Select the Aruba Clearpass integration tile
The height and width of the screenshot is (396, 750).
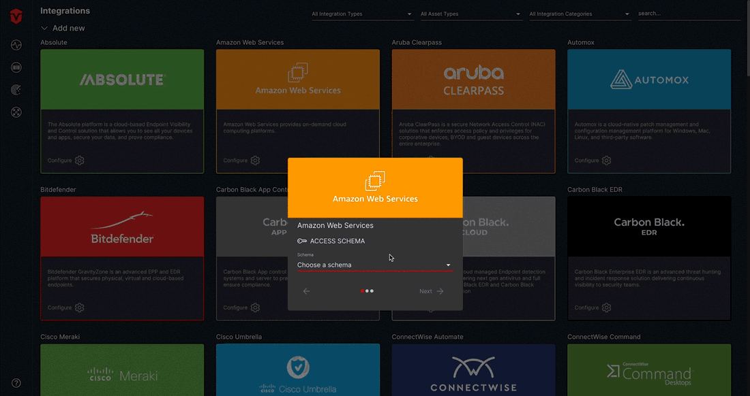click(474, 80)
